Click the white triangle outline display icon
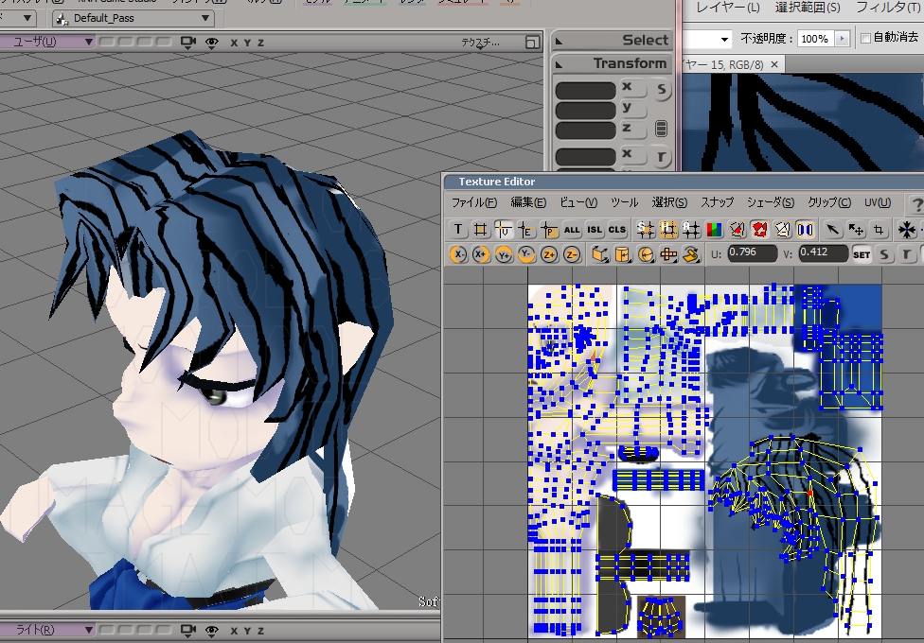The width and height of the screenshot is (924, 643). (783, 230)
